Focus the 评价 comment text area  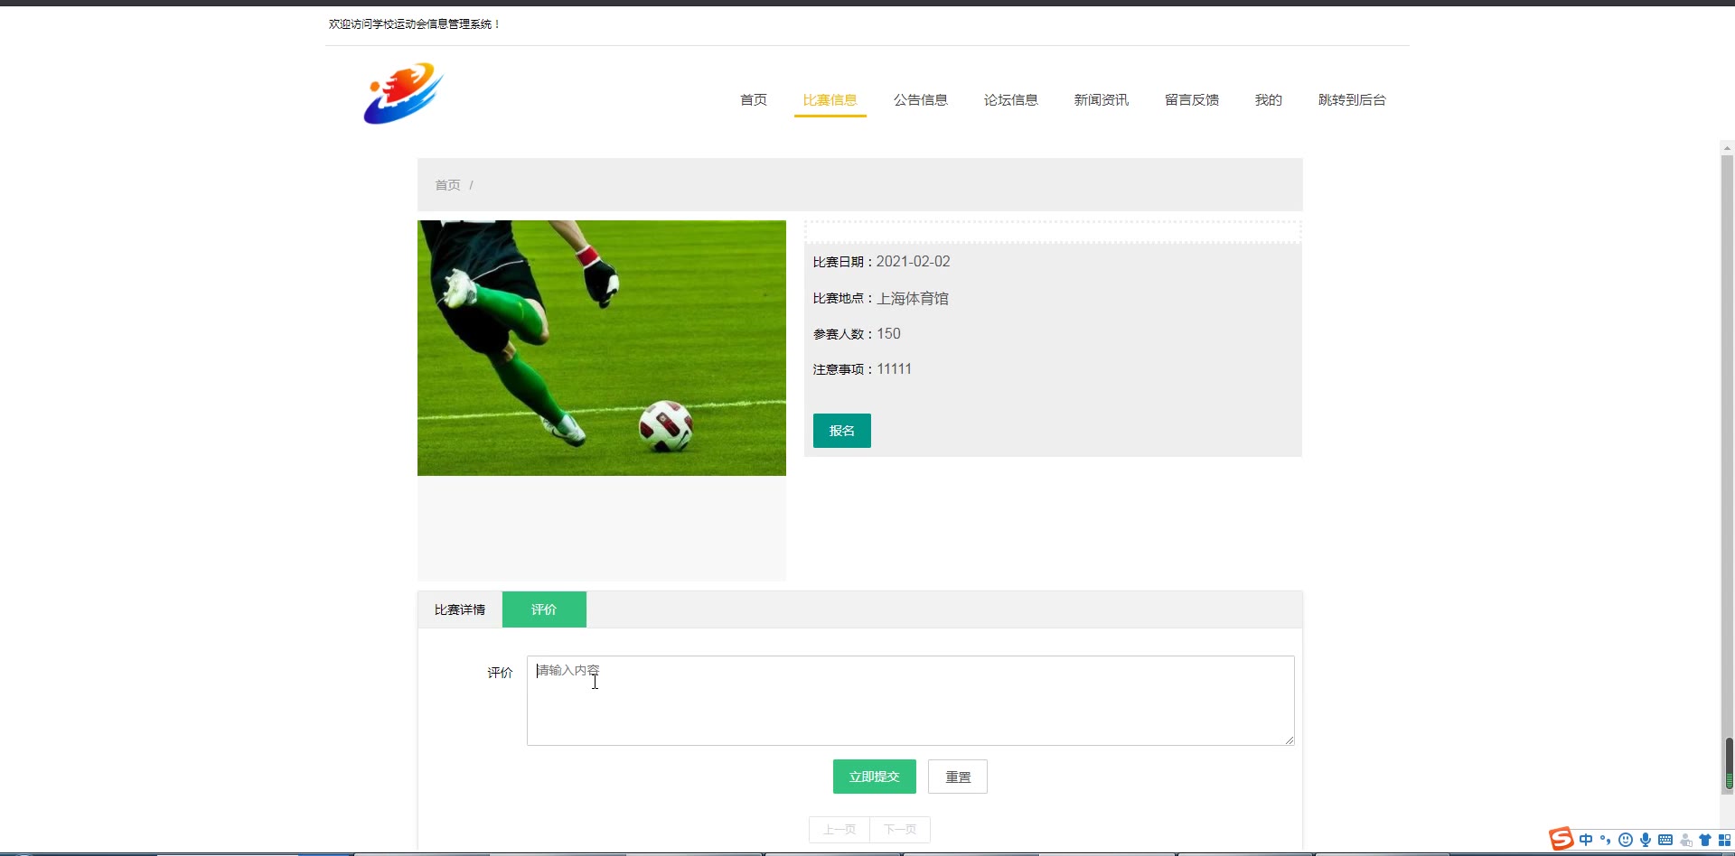[911, 701]
